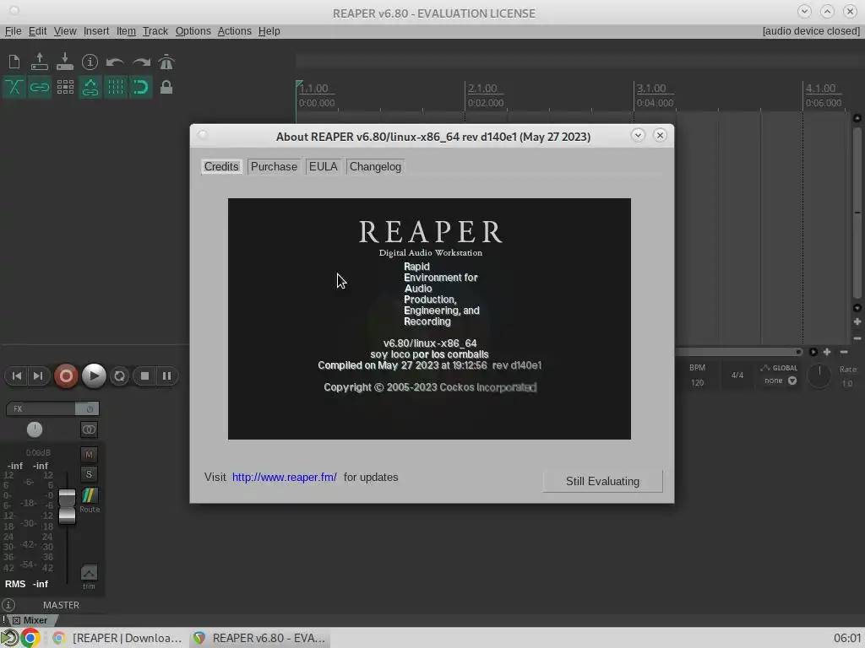Roll up the About dialog chevron

pyautogui.click(x=638, y=136)
